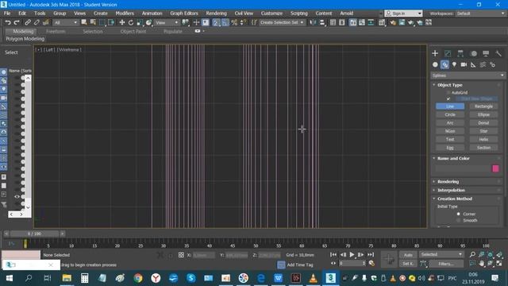Click the Circle shape button

point(450,114)
